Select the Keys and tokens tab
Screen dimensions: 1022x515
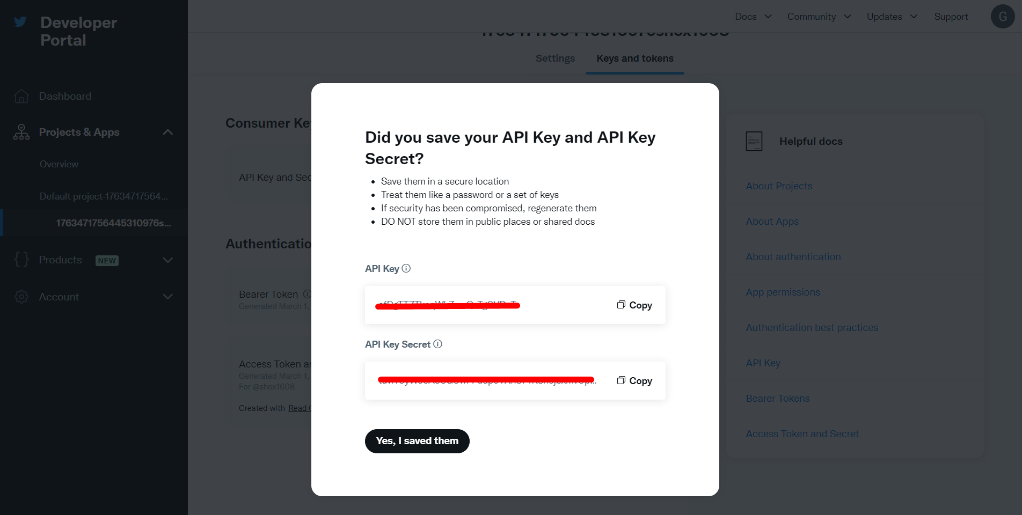(635, 58)
